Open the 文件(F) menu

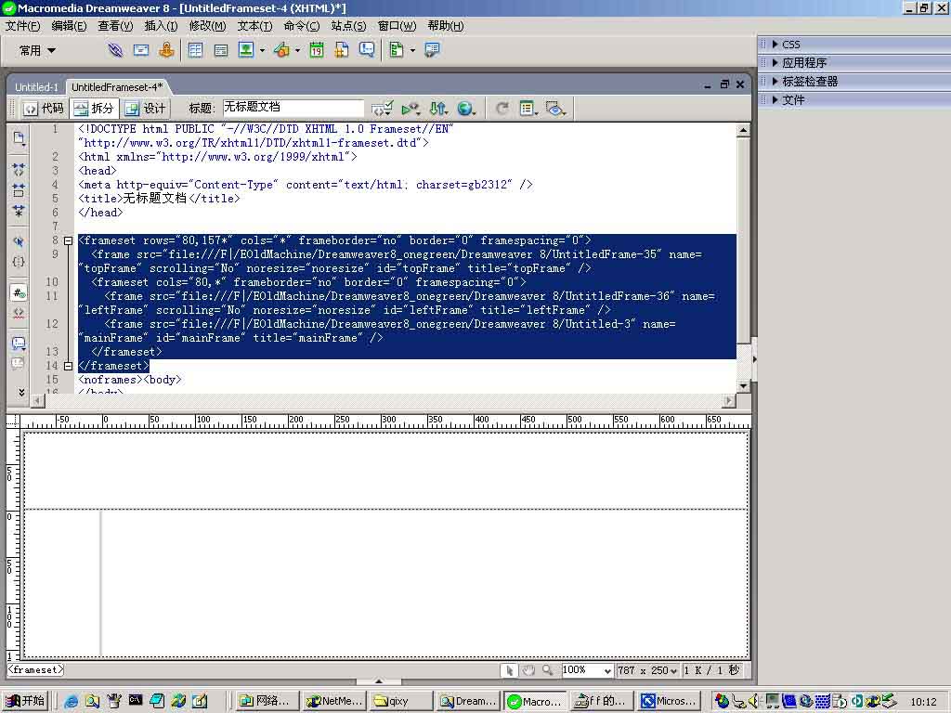[22, 26]
